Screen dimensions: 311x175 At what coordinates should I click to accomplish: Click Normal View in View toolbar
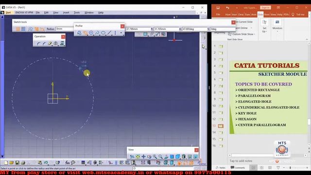click(x=166, y=157)
